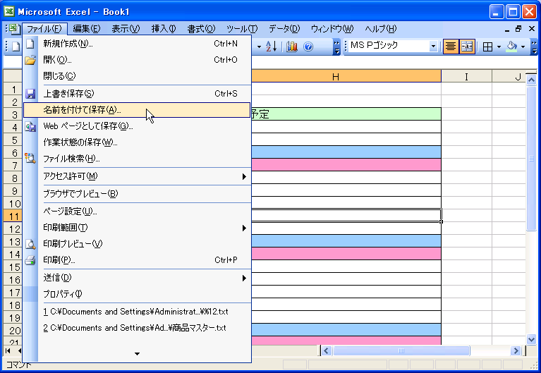The image size is (541, 373).
Task: Click the vertical scrollbar thumb
Action: click(531, 159)
